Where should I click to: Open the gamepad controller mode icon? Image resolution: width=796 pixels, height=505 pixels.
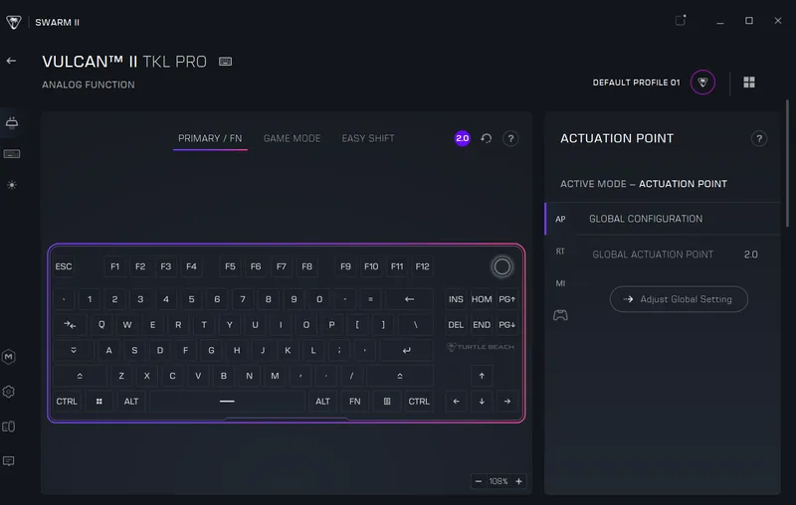pyautogui.click(x=560, y=315)
